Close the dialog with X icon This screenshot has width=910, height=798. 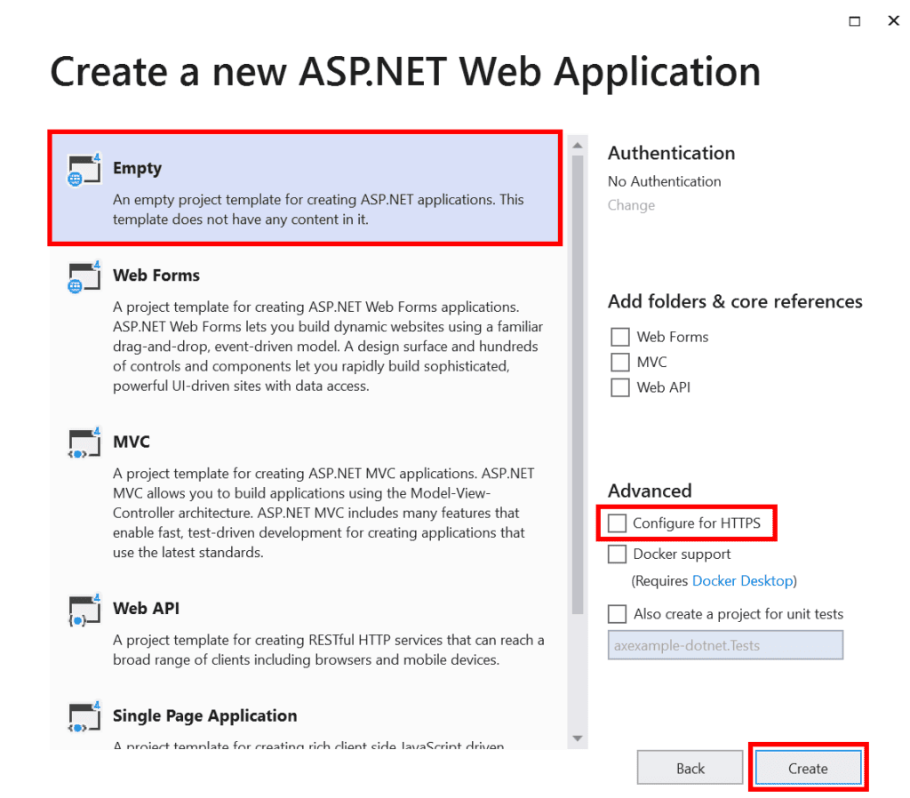(893, 21)
